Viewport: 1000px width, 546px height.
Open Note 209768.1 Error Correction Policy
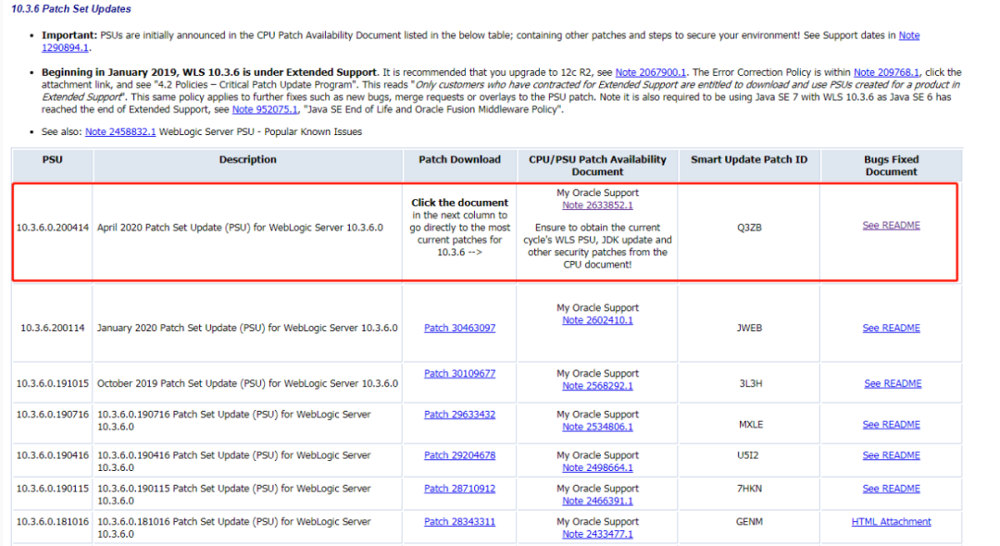(x=886, y=72)
